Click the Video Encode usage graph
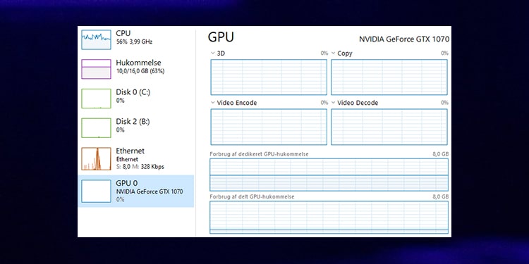Screen dimensions: 529x264 pos(269,127)
